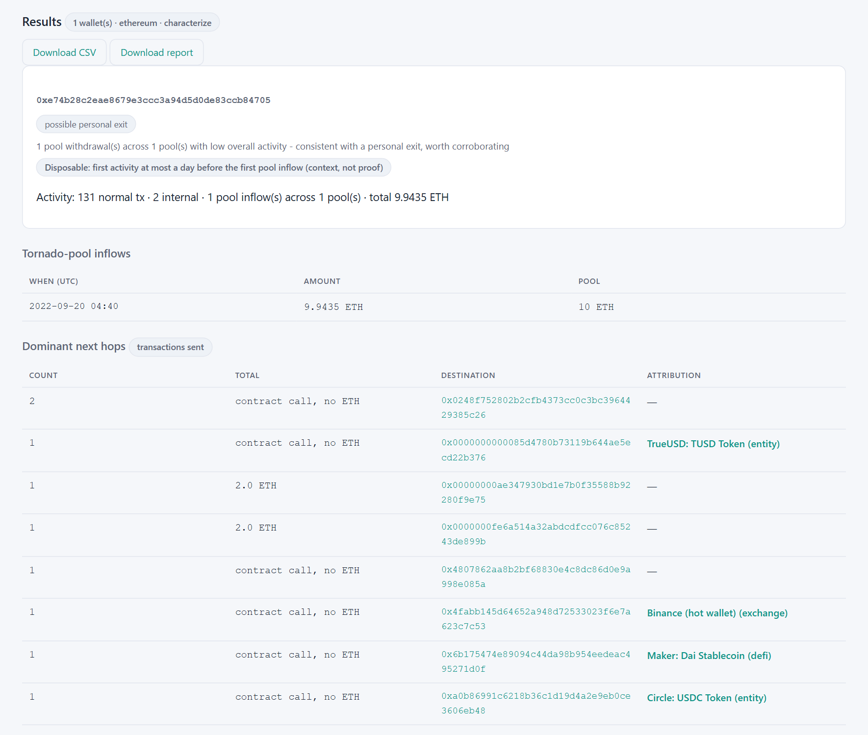868x735 pixels.
Task: Click the DESTINATION column header
Action: pyautogui.click(x=468, y=376)
